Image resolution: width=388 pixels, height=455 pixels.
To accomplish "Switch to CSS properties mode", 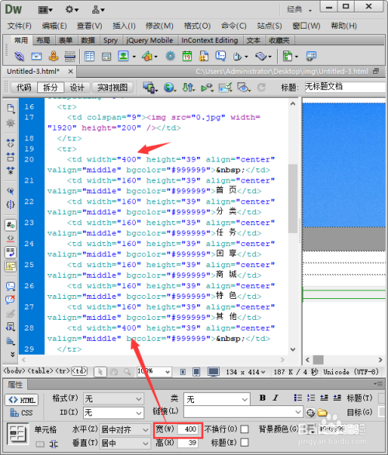I will coord(22,412).
